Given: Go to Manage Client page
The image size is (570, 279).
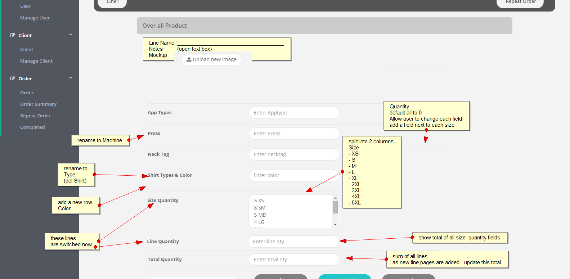Looking at the screenshot, I should [x=36, y=61].
